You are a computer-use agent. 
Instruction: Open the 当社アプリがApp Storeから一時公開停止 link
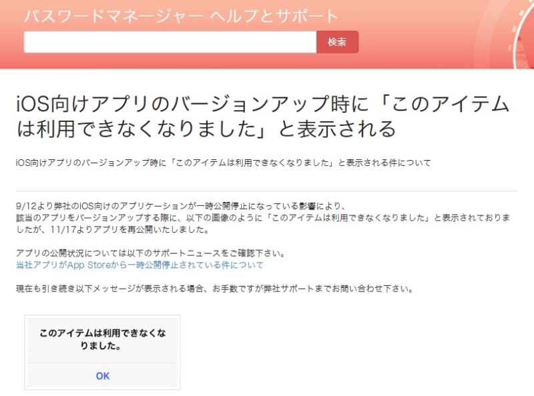point(140,265)
